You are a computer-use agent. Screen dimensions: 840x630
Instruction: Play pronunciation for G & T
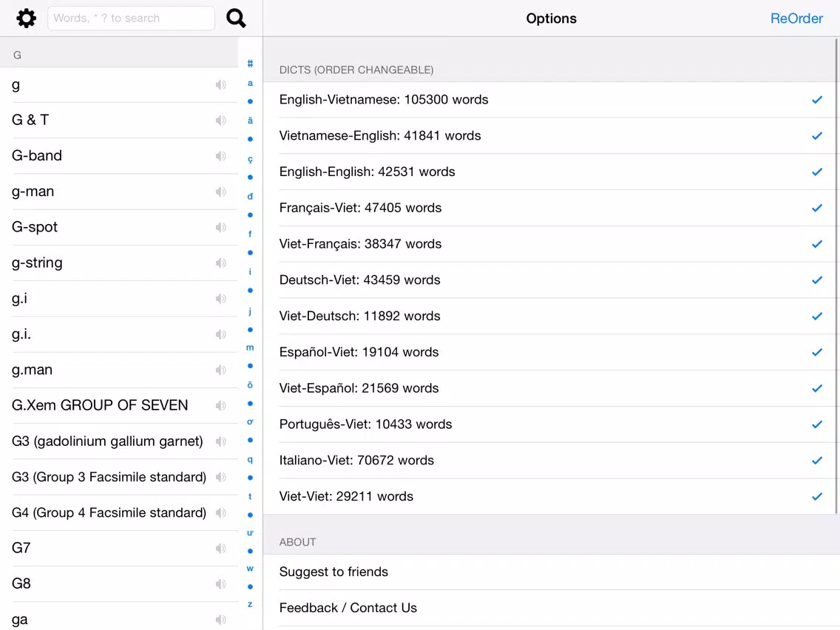(220, 120)
